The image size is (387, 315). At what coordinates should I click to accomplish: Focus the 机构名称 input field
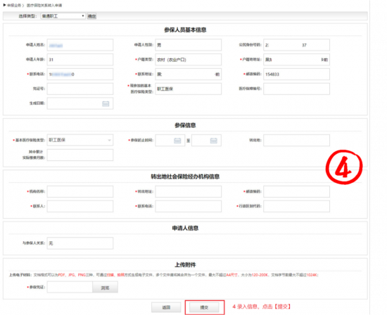tap(80, 192)
